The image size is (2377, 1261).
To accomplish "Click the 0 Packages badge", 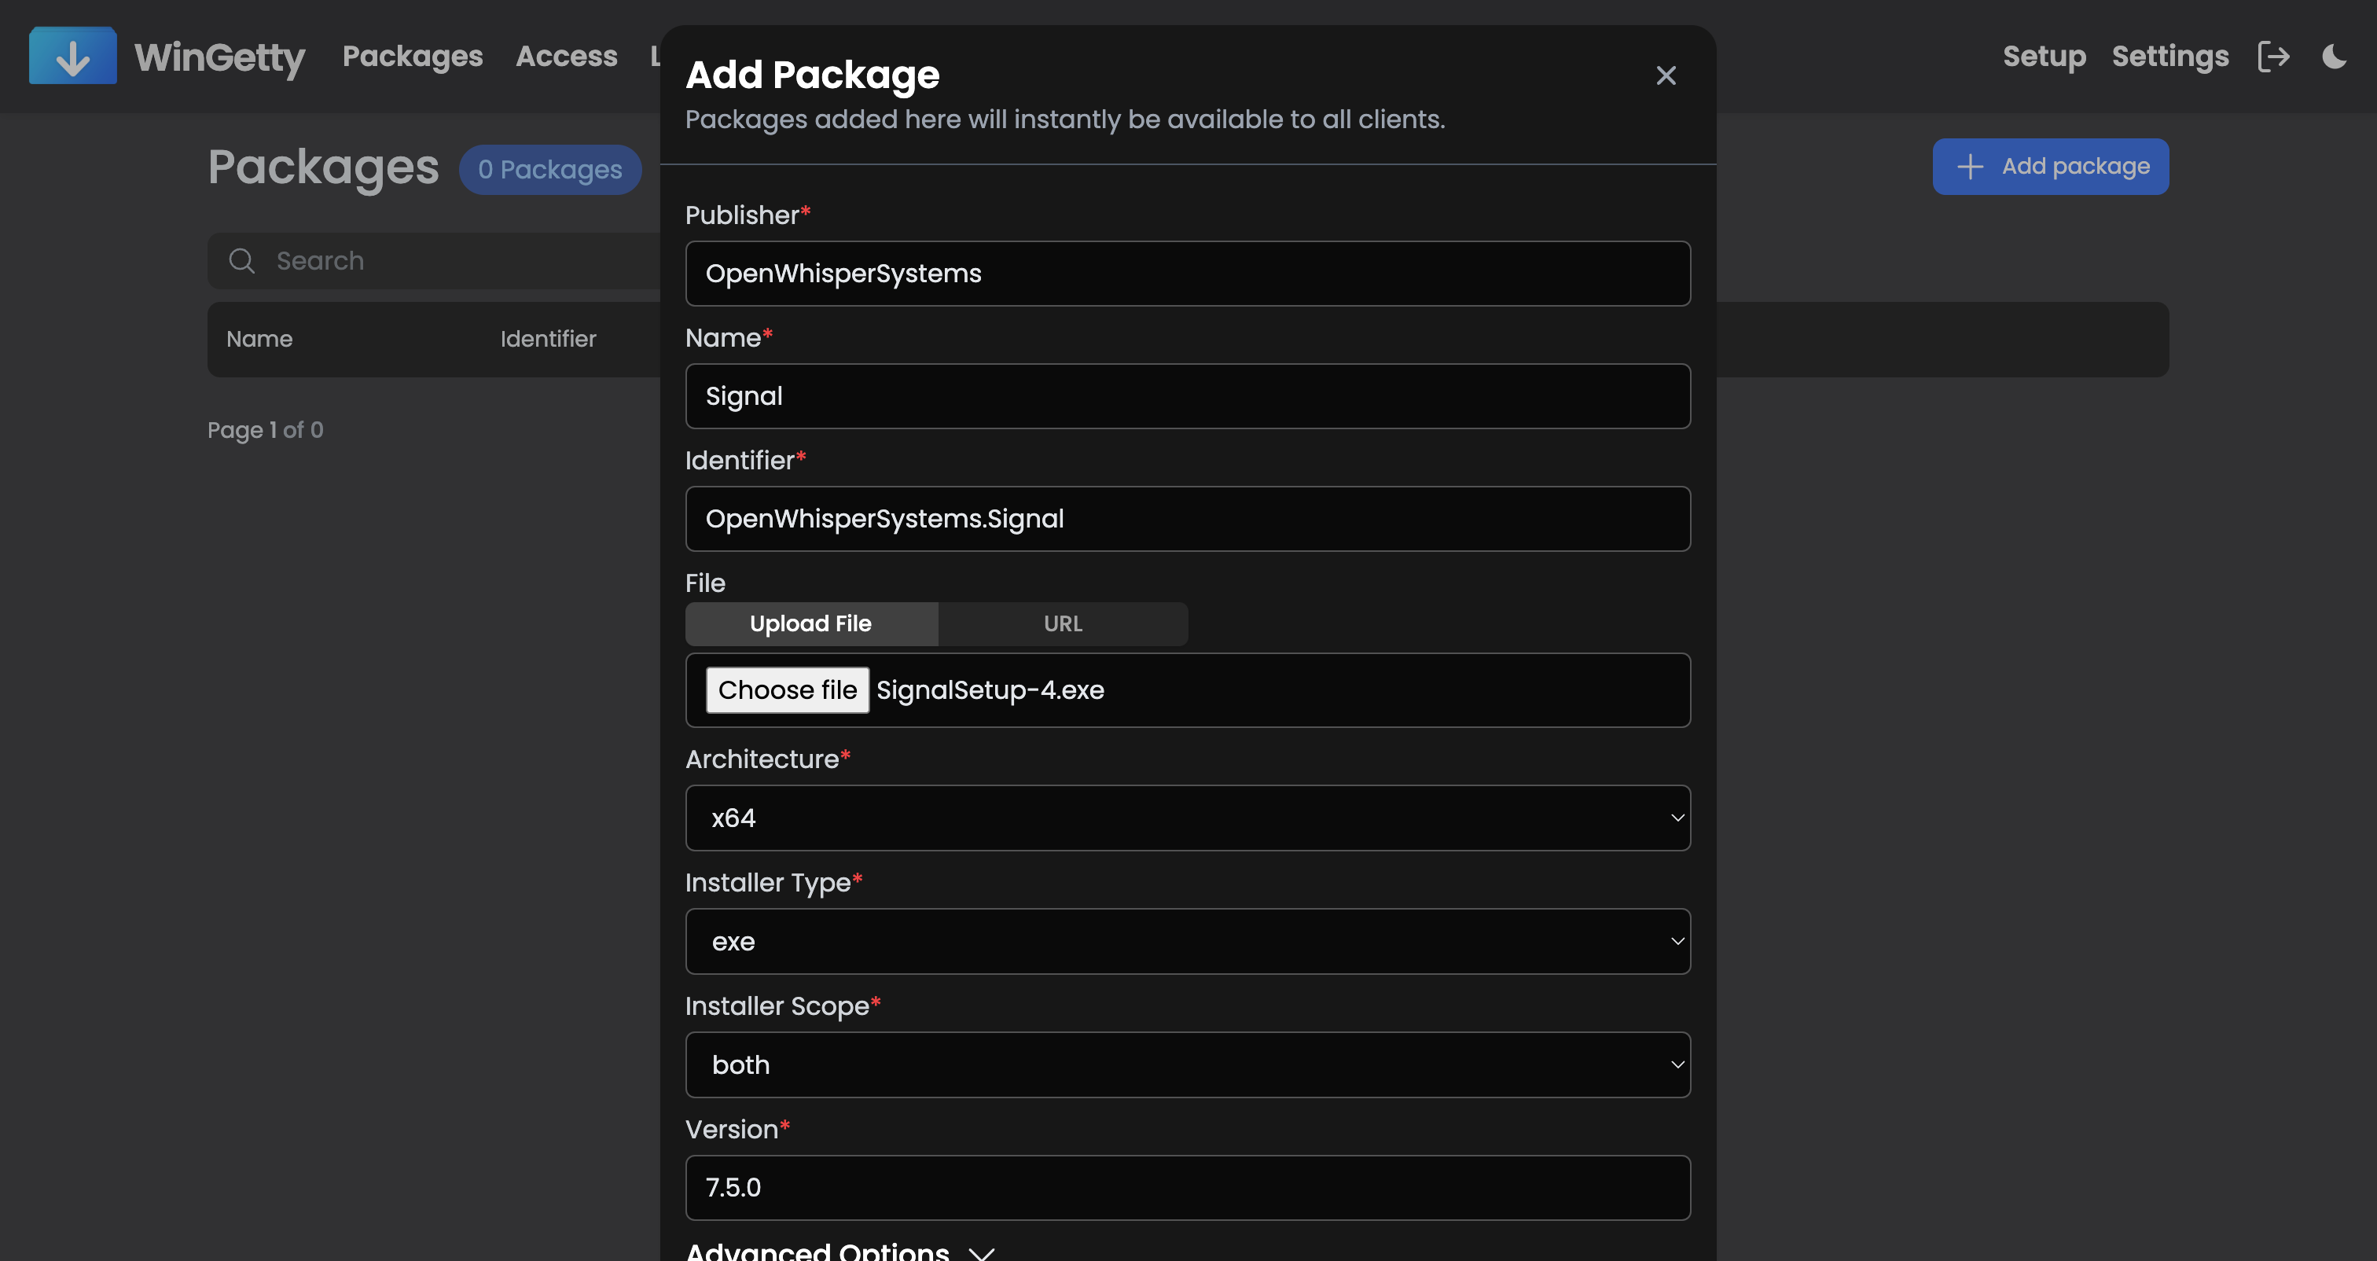I will tap(550, 170).
